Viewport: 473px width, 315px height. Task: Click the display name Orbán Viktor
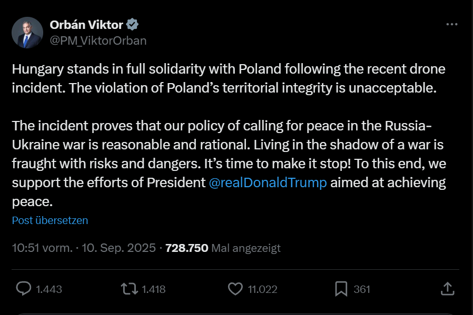(86, 24)
